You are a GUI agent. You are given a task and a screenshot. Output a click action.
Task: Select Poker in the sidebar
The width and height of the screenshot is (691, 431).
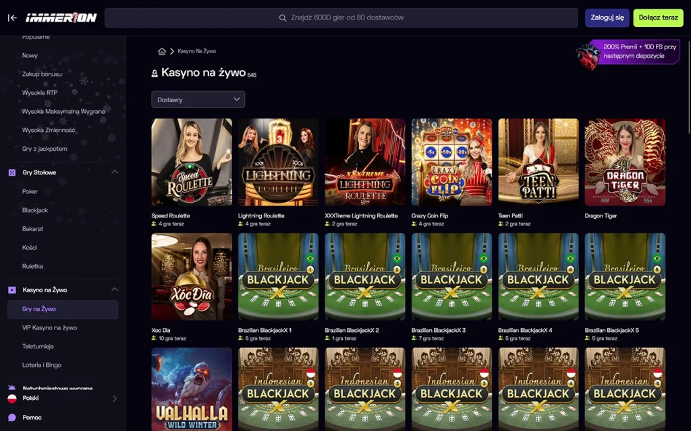30,191
